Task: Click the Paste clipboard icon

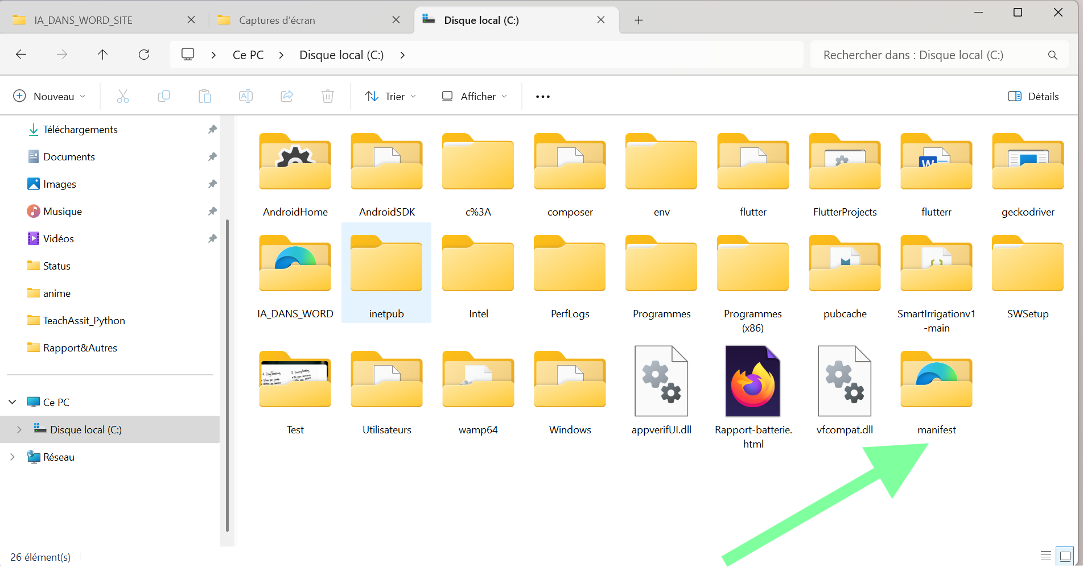Action: (205, 96)
